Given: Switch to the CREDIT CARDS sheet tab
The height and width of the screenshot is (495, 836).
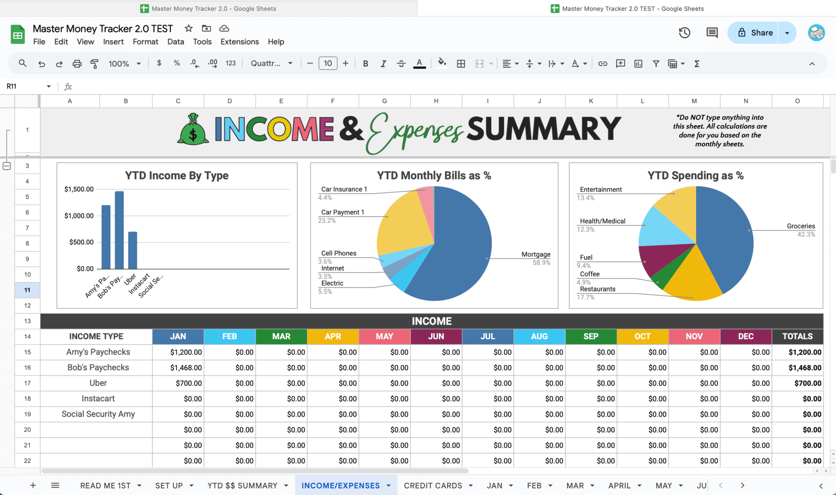Looking at the screenshot, I should pos(433,485).
